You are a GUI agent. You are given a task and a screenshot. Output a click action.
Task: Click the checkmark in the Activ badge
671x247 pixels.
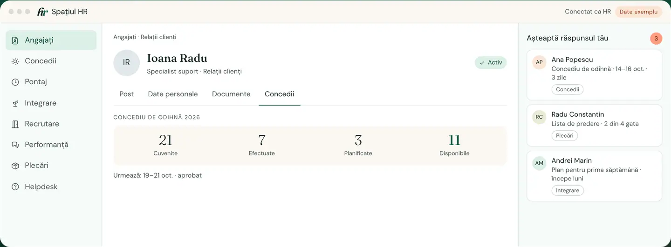point(482,62)
